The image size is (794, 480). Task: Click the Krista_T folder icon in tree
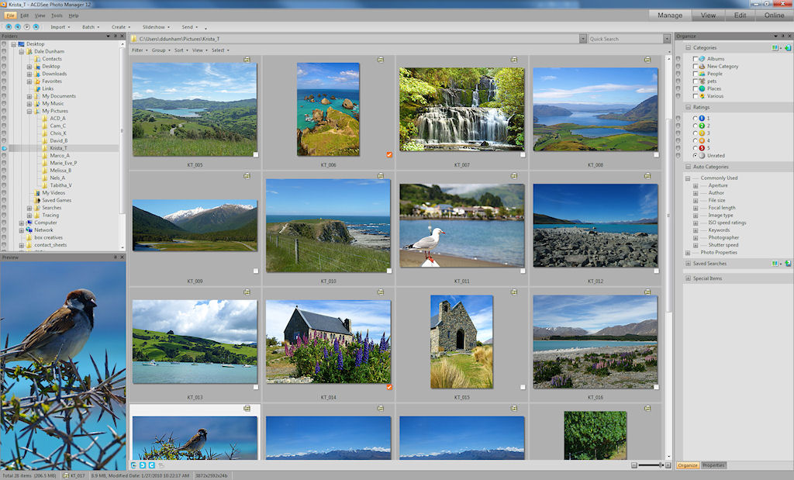click(44, 148)
